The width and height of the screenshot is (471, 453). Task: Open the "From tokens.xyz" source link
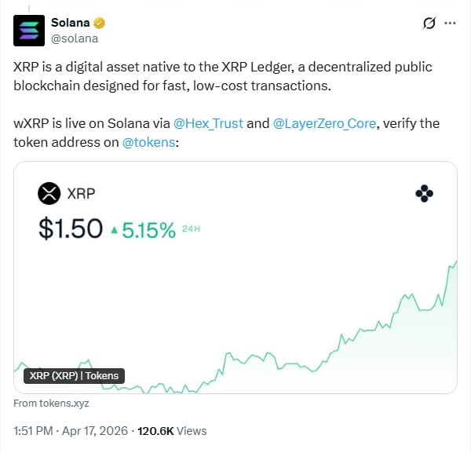(51, 404)
